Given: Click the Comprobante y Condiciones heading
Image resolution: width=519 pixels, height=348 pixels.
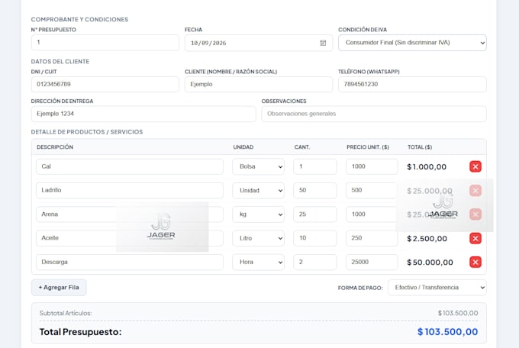Looking at the screenshot, I should (x=79, y=20).
